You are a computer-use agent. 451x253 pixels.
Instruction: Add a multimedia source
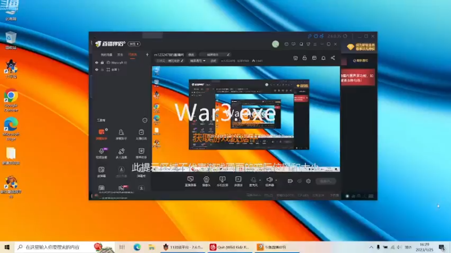(x=238, y=181)
